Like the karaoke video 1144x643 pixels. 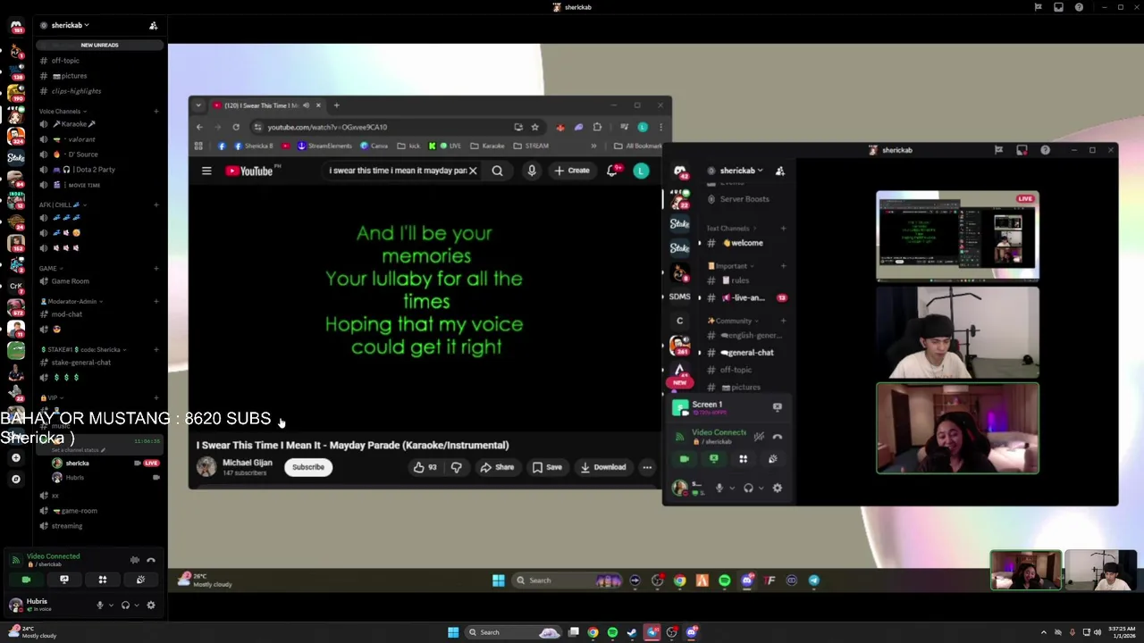pyautogui.click(x=425, y=467)
